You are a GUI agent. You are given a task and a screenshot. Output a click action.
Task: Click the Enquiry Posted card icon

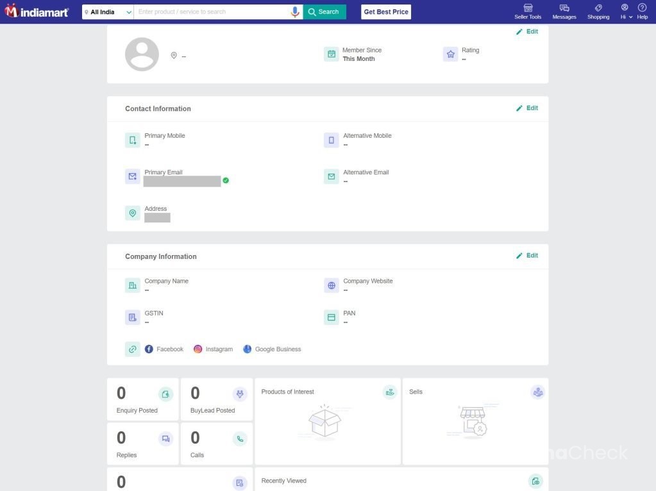coord(165,394)
